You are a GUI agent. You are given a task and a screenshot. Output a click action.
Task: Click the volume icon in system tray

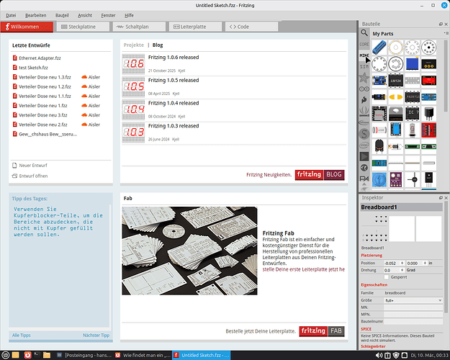point(379,356)
